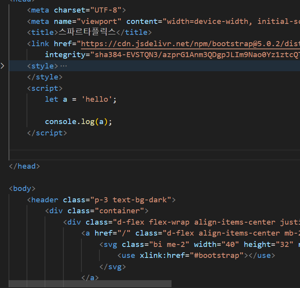
Task: Click the meta charset="UTF-8" line
Action: (76, 10)
